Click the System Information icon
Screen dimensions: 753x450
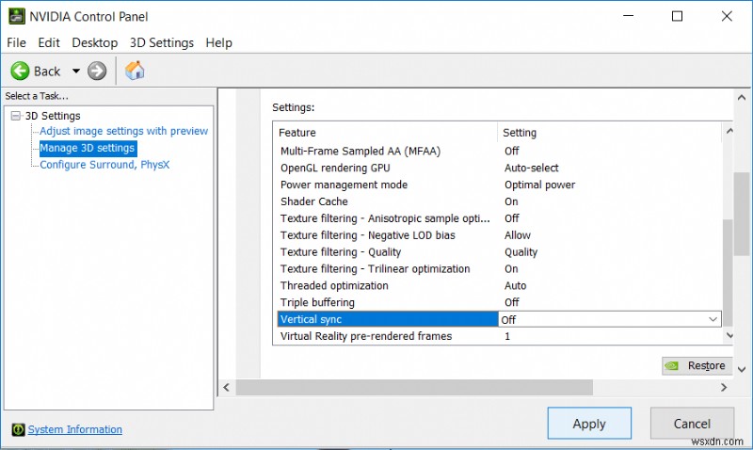click(17, 429)
